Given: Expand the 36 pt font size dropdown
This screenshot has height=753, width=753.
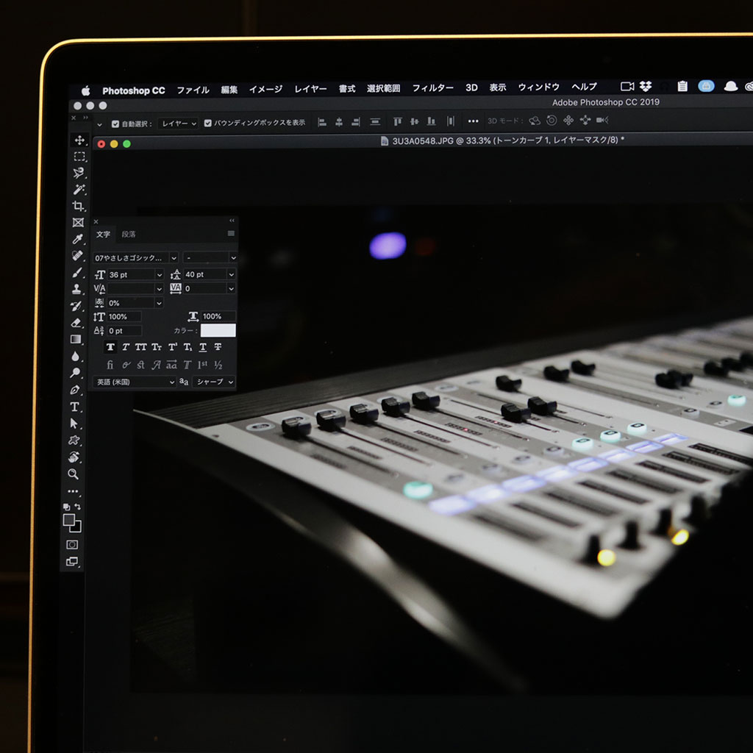Looking at the screenshot, I should click(159, 274).
